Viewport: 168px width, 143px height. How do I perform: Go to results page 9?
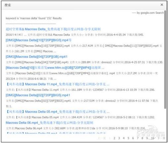click(x=147, y=138)
